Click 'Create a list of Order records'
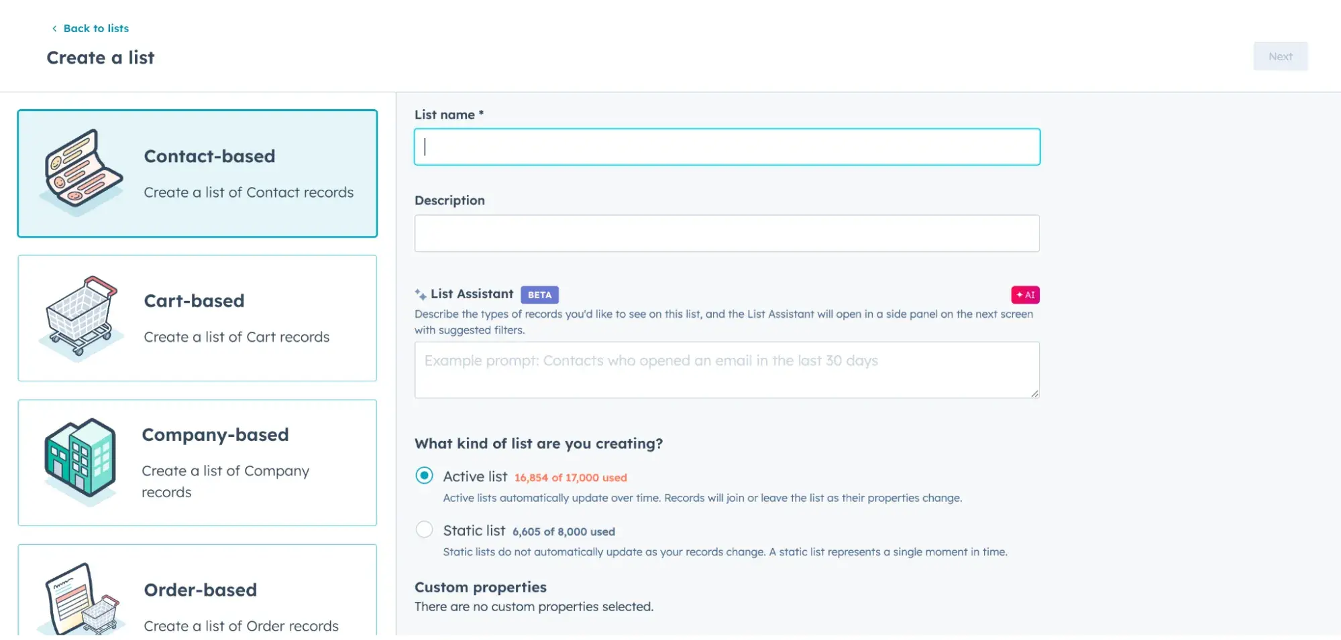This screenshot has height=640, width=1341. coord(242,626)
